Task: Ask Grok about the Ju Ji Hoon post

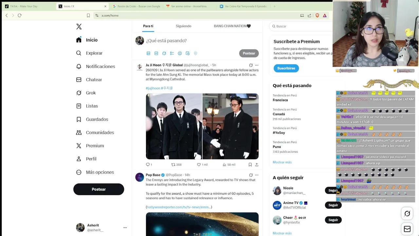Action: 251,65
